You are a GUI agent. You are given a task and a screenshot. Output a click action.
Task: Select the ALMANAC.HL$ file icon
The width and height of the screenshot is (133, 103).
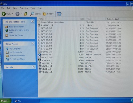(39, 25)
